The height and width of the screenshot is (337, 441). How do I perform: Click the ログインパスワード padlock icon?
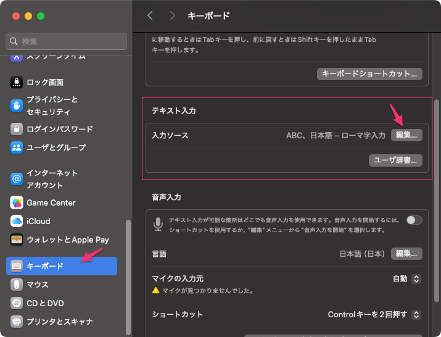click(17, 129)
